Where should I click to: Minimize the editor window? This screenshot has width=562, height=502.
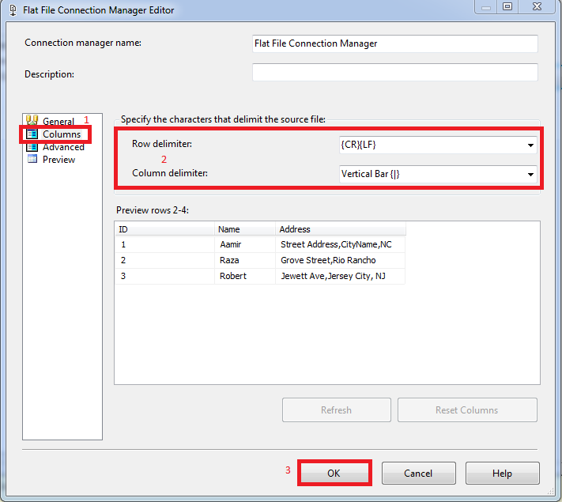[x=486, y=6]
